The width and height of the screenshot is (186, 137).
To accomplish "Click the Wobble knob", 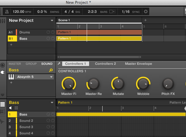I will 143,84.
